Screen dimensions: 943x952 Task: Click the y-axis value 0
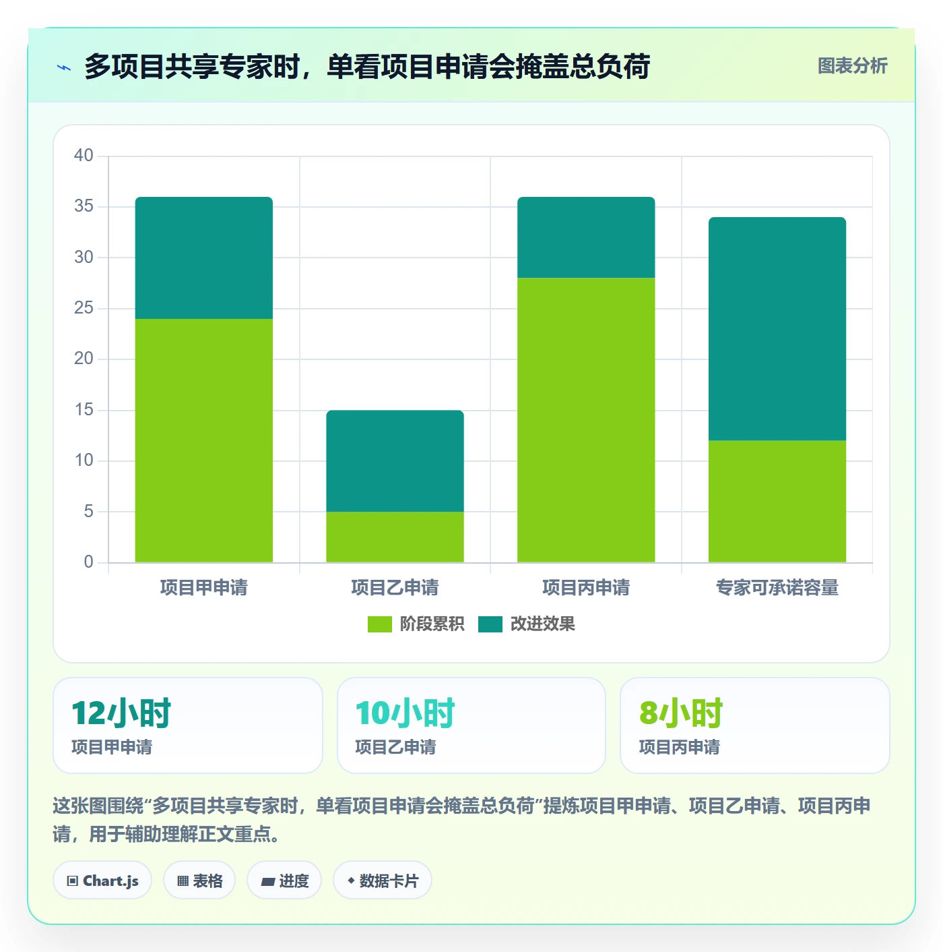pyautogui.click(x=88, y=562)
